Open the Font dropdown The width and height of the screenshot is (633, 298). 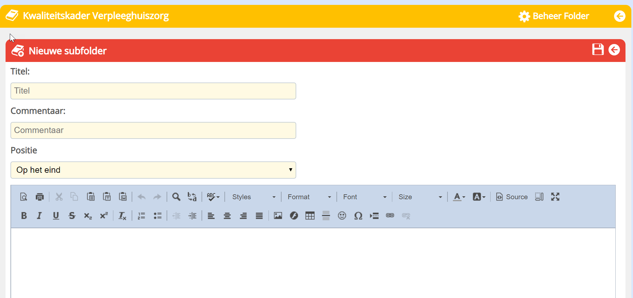pyautogui.click(x=365, y=197)
